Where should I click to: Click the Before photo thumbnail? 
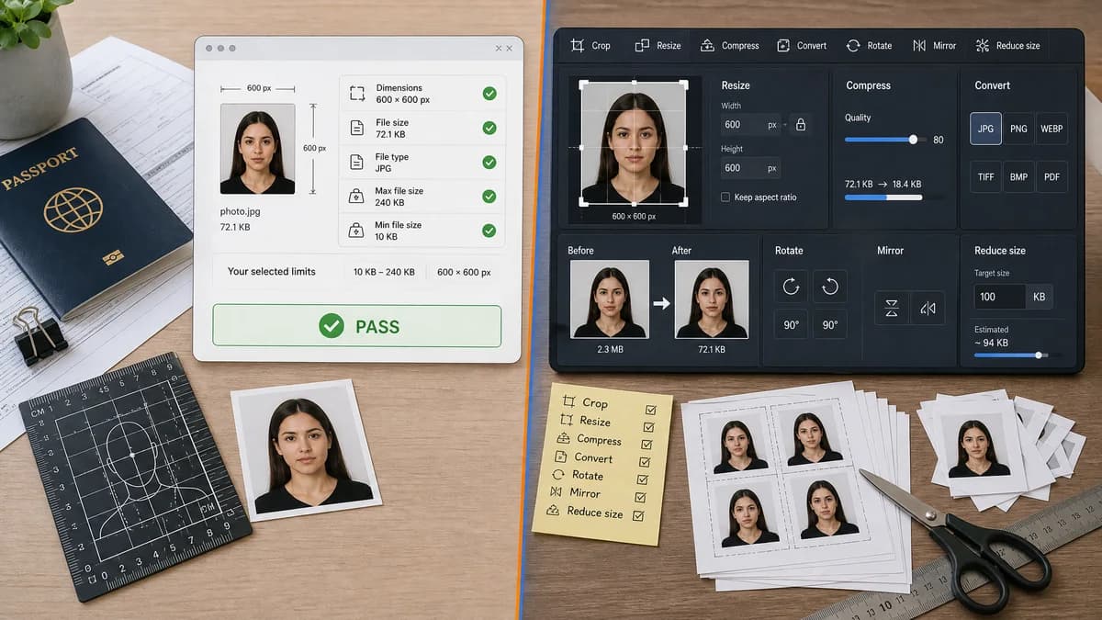[610, 299]
